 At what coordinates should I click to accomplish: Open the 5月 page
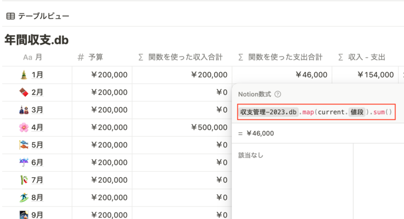37,145
